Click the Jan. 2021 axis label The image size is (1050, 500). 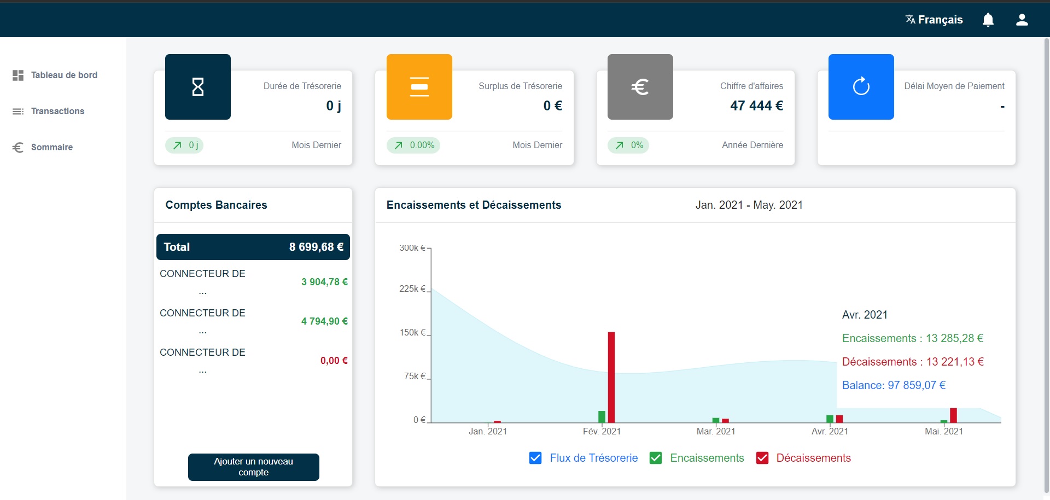[488, 431]
